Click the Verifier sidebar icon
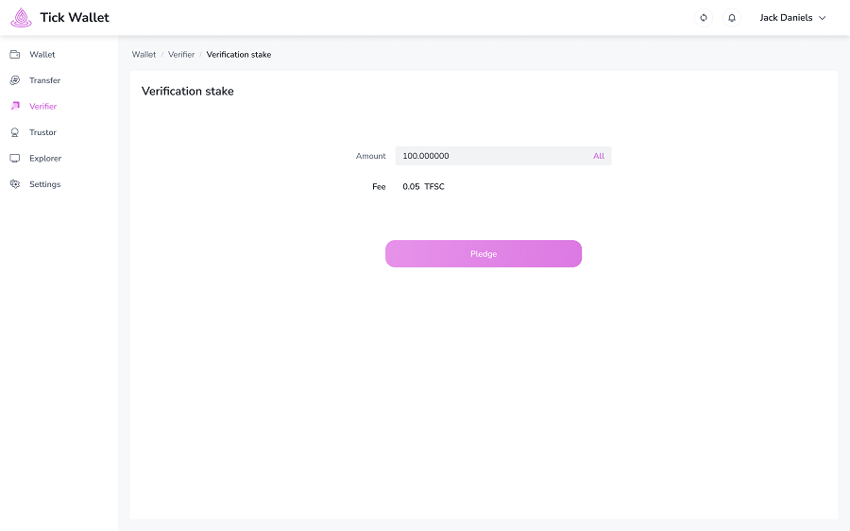Image resolution: width=850 pixels, height=531 pixels. (x=15, y=107)
